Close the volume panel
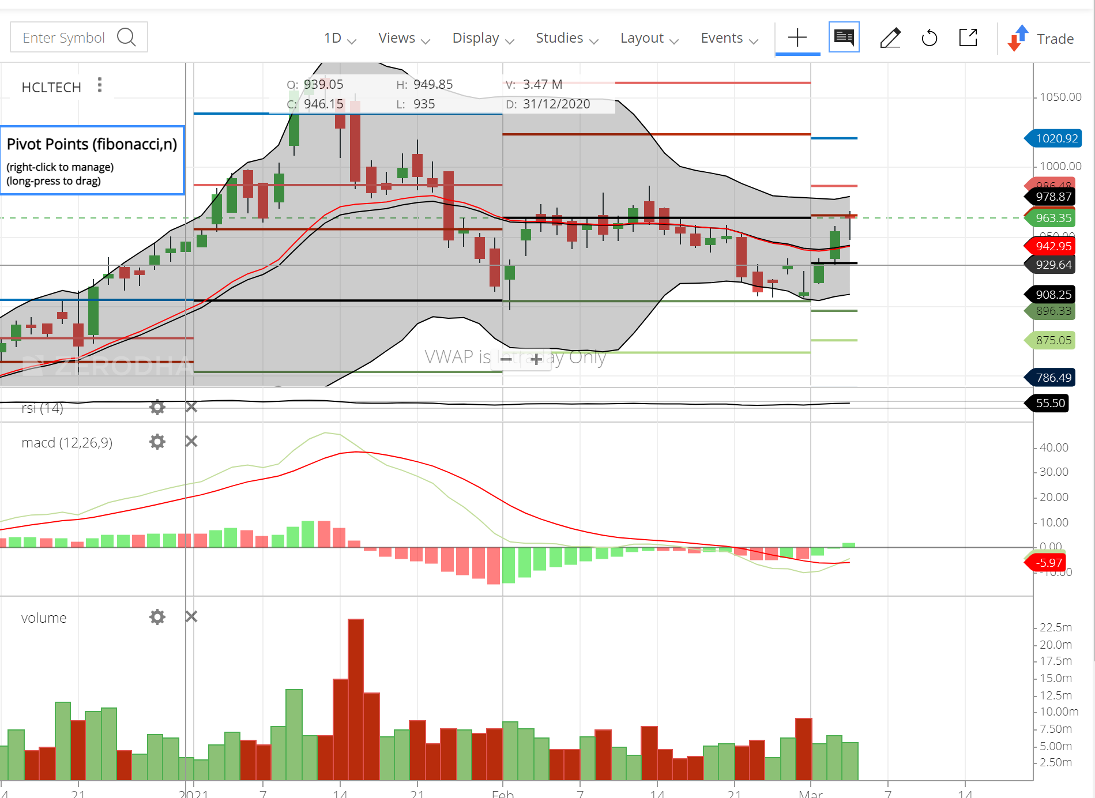The width and height of the screenshot is (1095, 798). (191, 617)
